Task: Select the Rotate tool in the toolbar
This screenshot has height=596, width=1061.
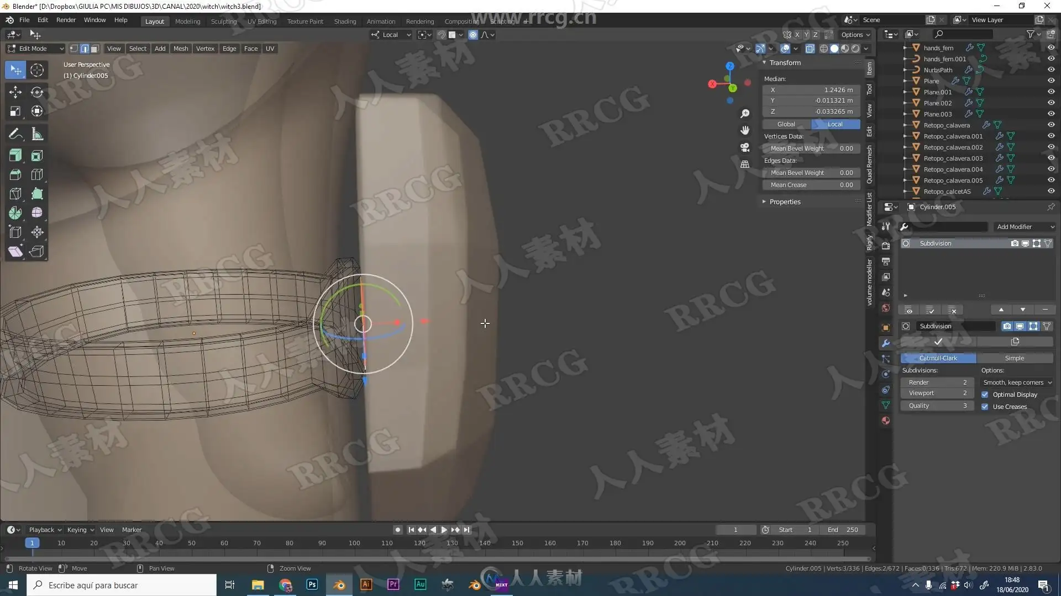Action: pos(37,92)
